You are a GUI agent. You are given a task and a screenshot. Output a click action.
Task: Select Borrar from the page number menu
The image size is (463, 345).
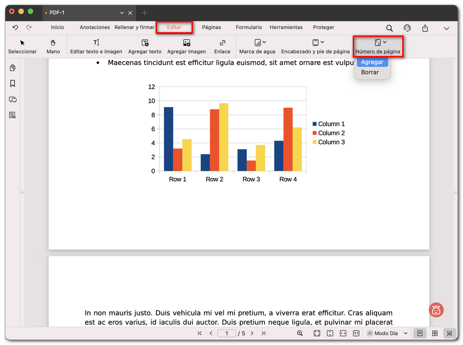[370, 72]
